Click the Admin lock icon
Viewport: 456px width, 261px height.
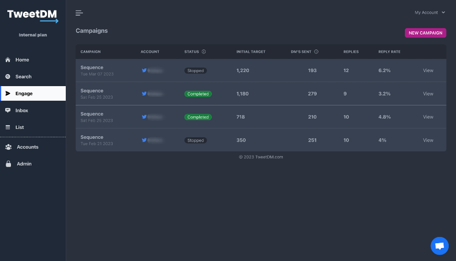coord(8,164)
